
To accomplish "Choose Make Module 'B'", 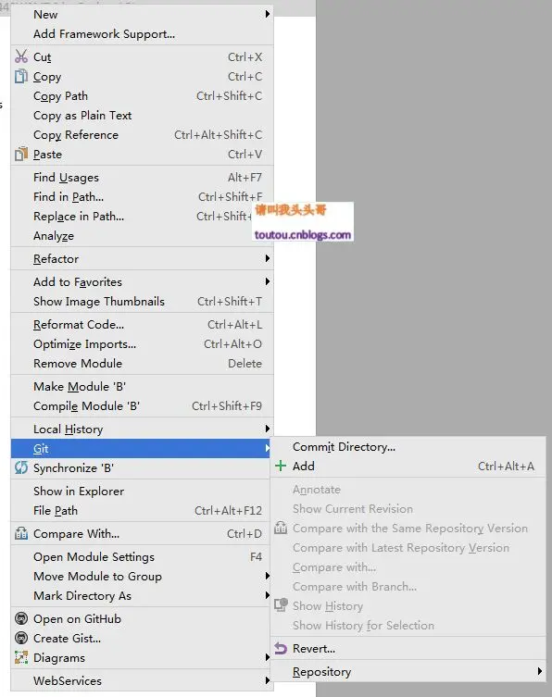I will [142, 386].
